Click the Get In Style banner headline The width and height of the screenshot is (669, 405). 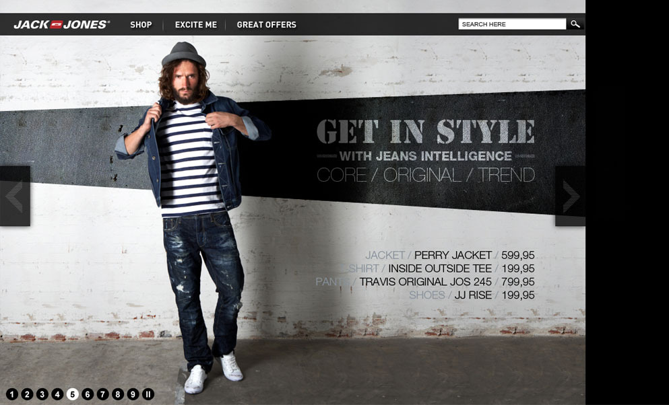(425, 131)
